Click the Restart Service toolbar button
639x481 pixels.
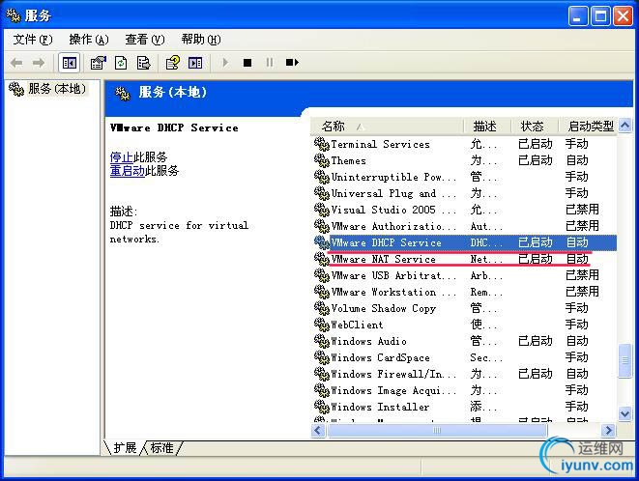[x=292, y=63]
